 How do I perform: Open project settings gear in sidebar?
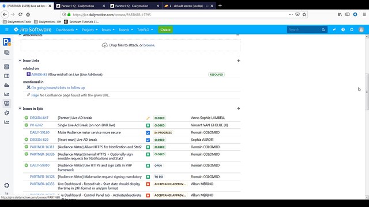(6, 185)
